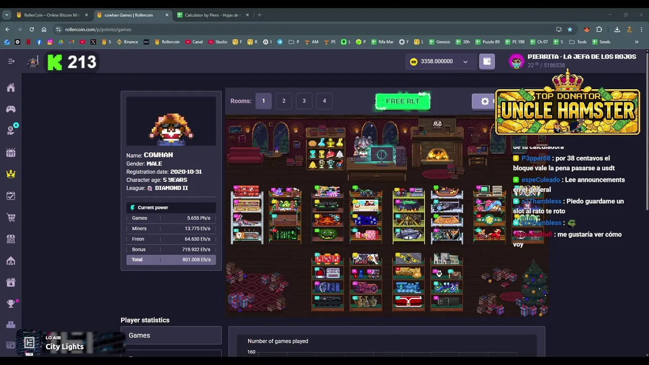Image resolution: width=649 pixels, height=365 pixels.
Task: Open the Rollercoin bookmark
Action: coord(167,42)
